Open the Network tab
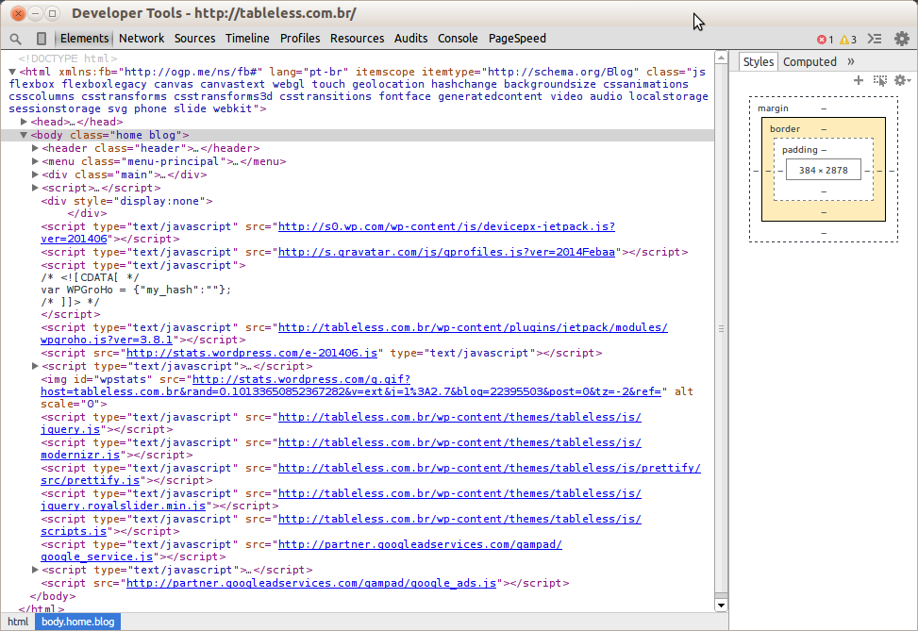Screen dimensions: 918x631 click(x=142, y=39)
